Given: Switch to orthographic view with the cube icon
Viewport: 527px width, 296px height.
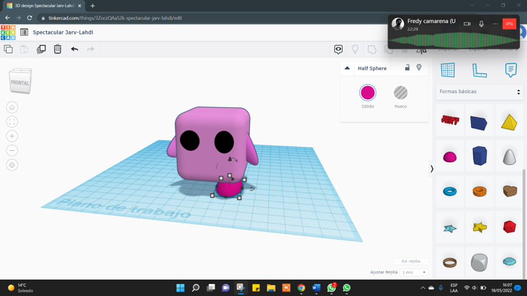Looking at the screenshot, I should click(x=12, y=165).
